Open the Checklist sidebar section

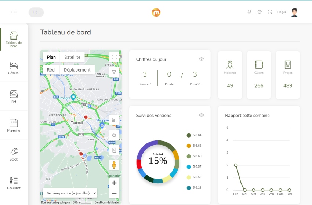click(14, 183)
